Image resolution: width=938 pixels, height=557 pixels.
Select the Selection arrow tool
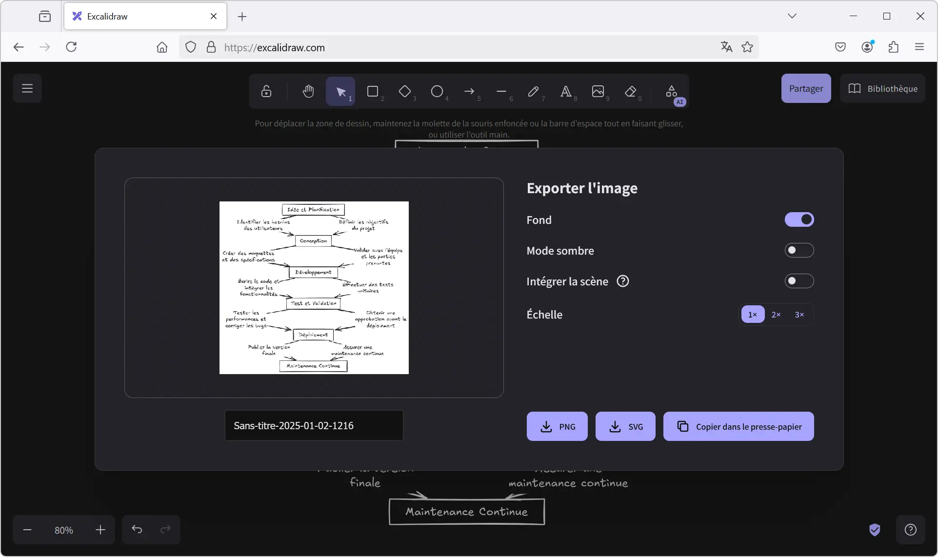(340, 91)
